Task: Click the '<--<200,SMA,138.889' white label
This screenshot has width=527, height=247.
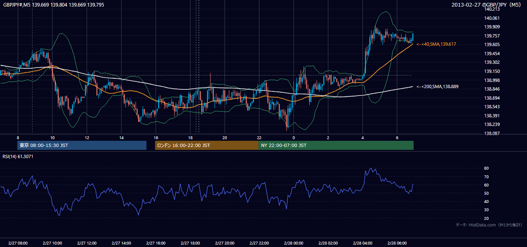Action: point(438,86)
